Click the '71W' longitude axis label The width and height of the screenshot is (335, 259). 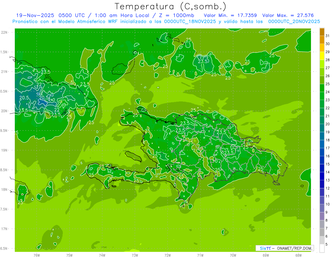(x=200, y=255)
